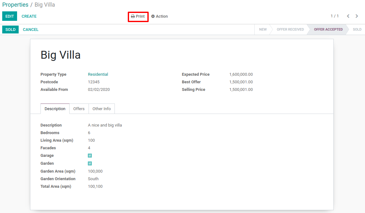This screenshot has height=213, width=365.
Task: Mark property as SOLD
Action: pos(10,30)
